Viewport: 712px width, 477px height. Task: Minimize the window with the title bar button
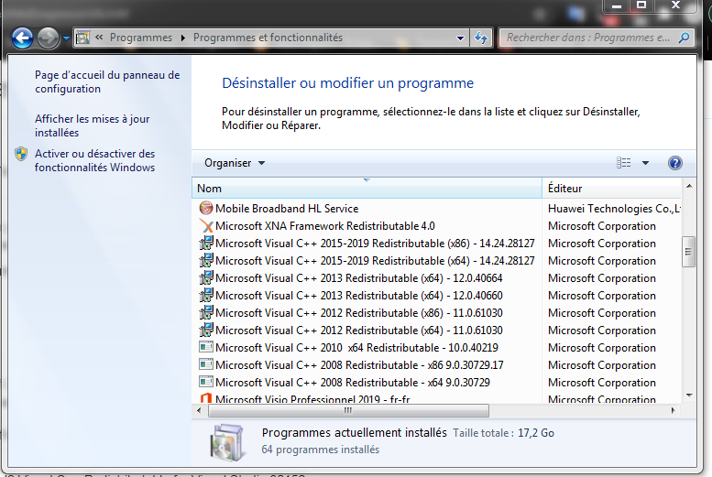(x=616, y=5)
